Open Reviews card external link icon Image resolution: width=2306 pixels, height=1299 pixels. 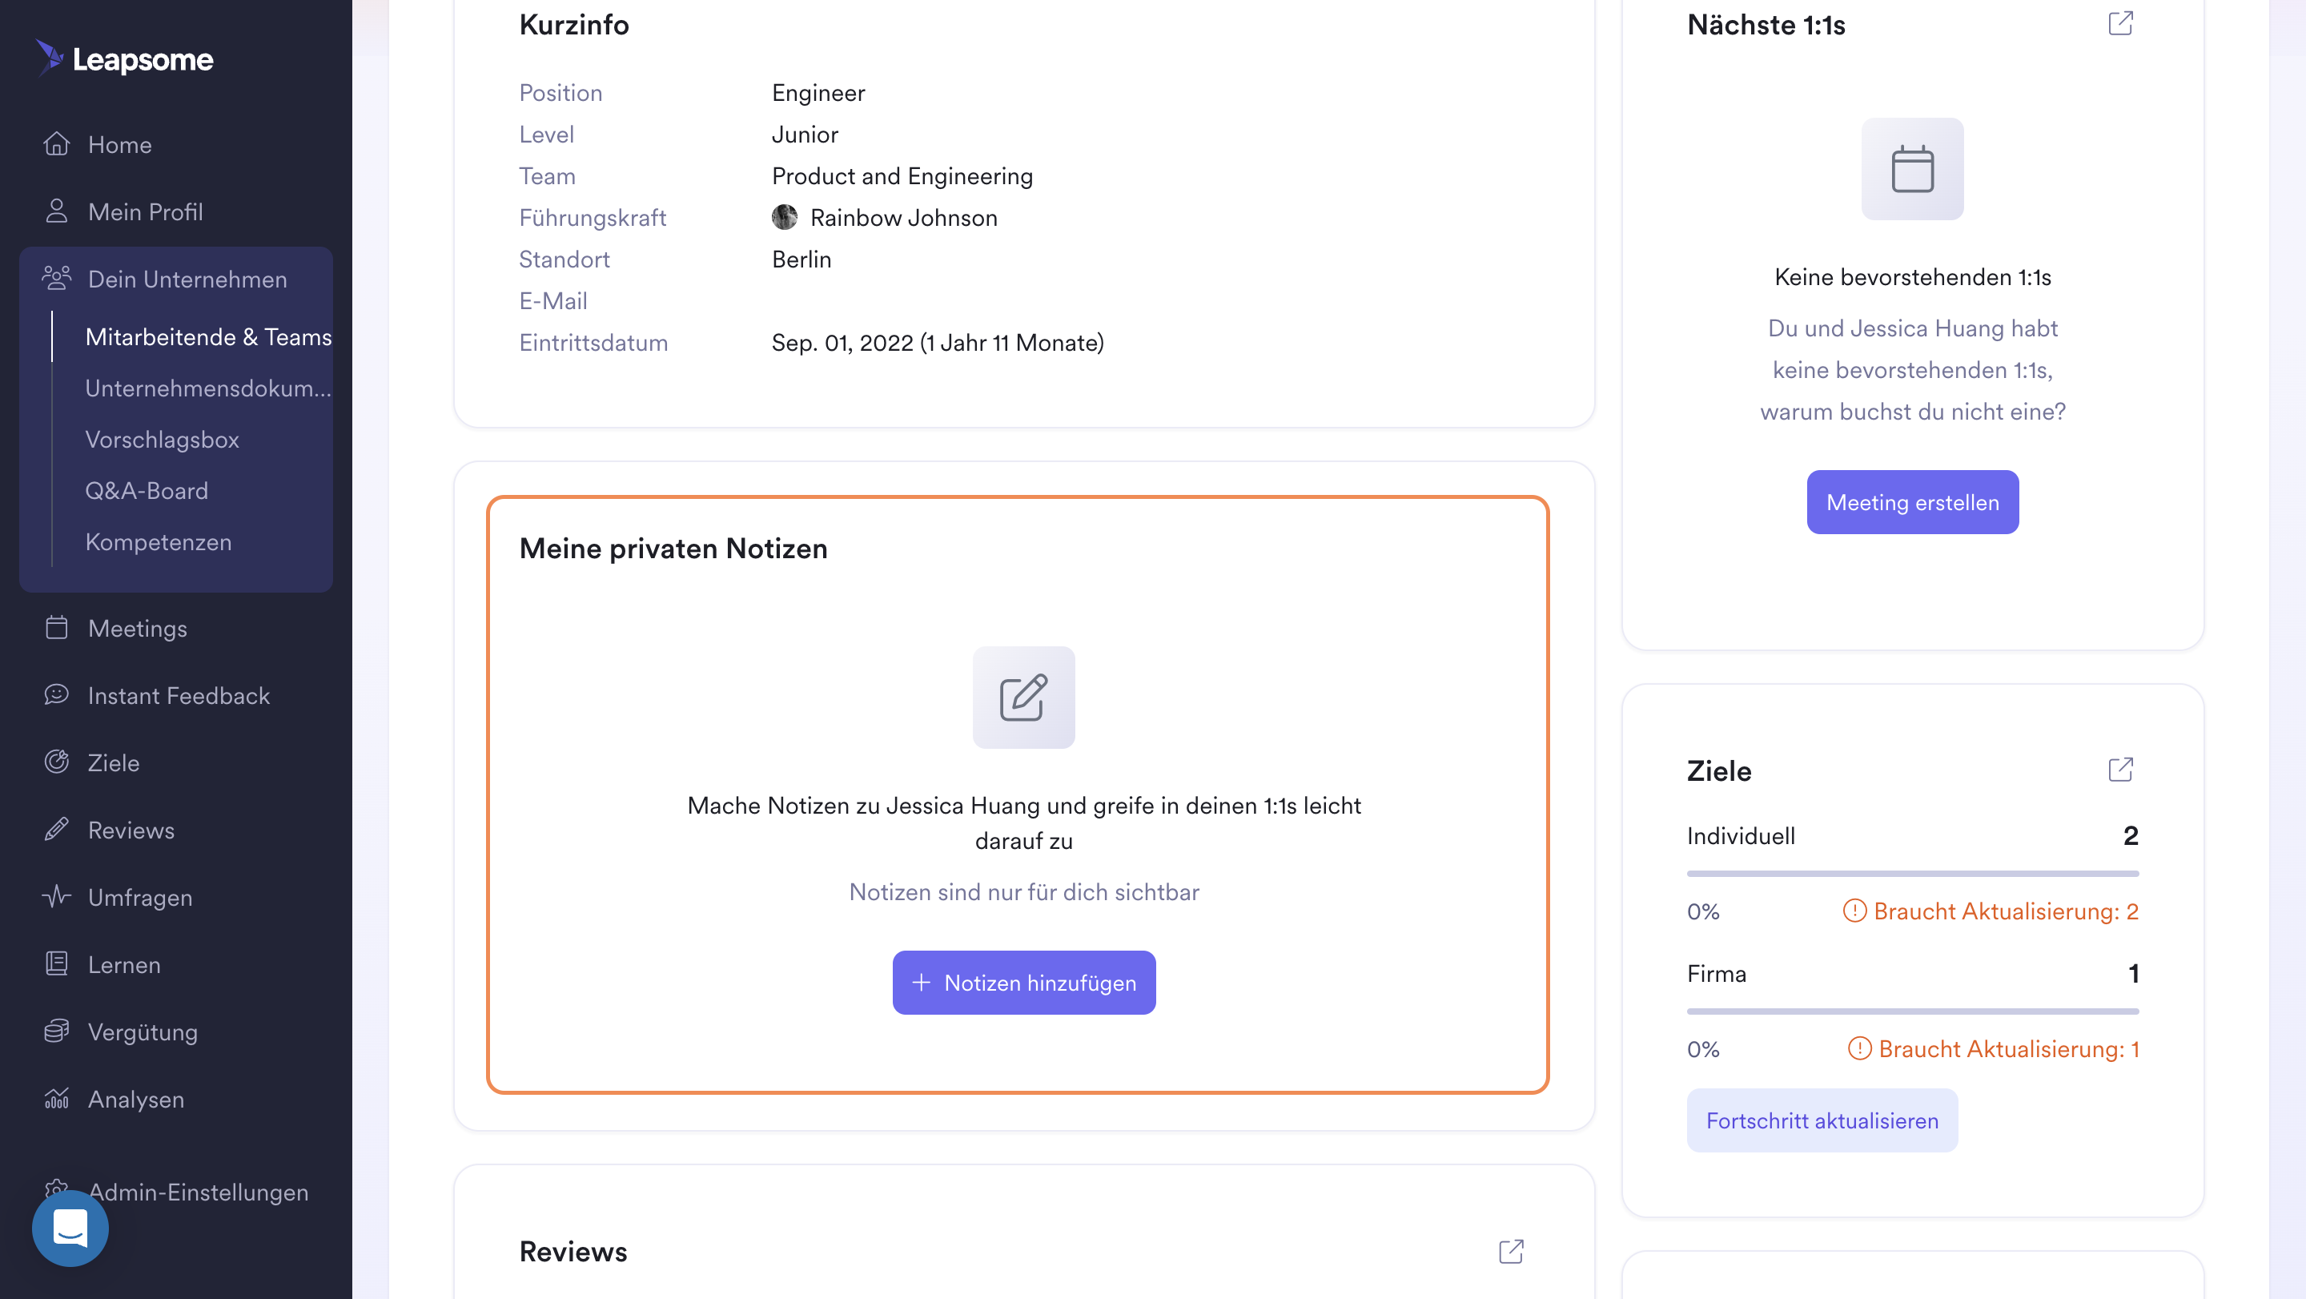coord(1511,1252)
